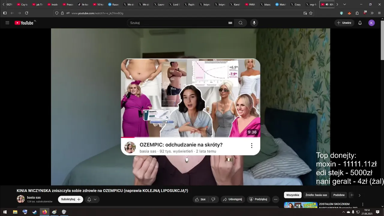Click the search magnifier button
This screenshot has height=216, width=384.
(241, 23)
